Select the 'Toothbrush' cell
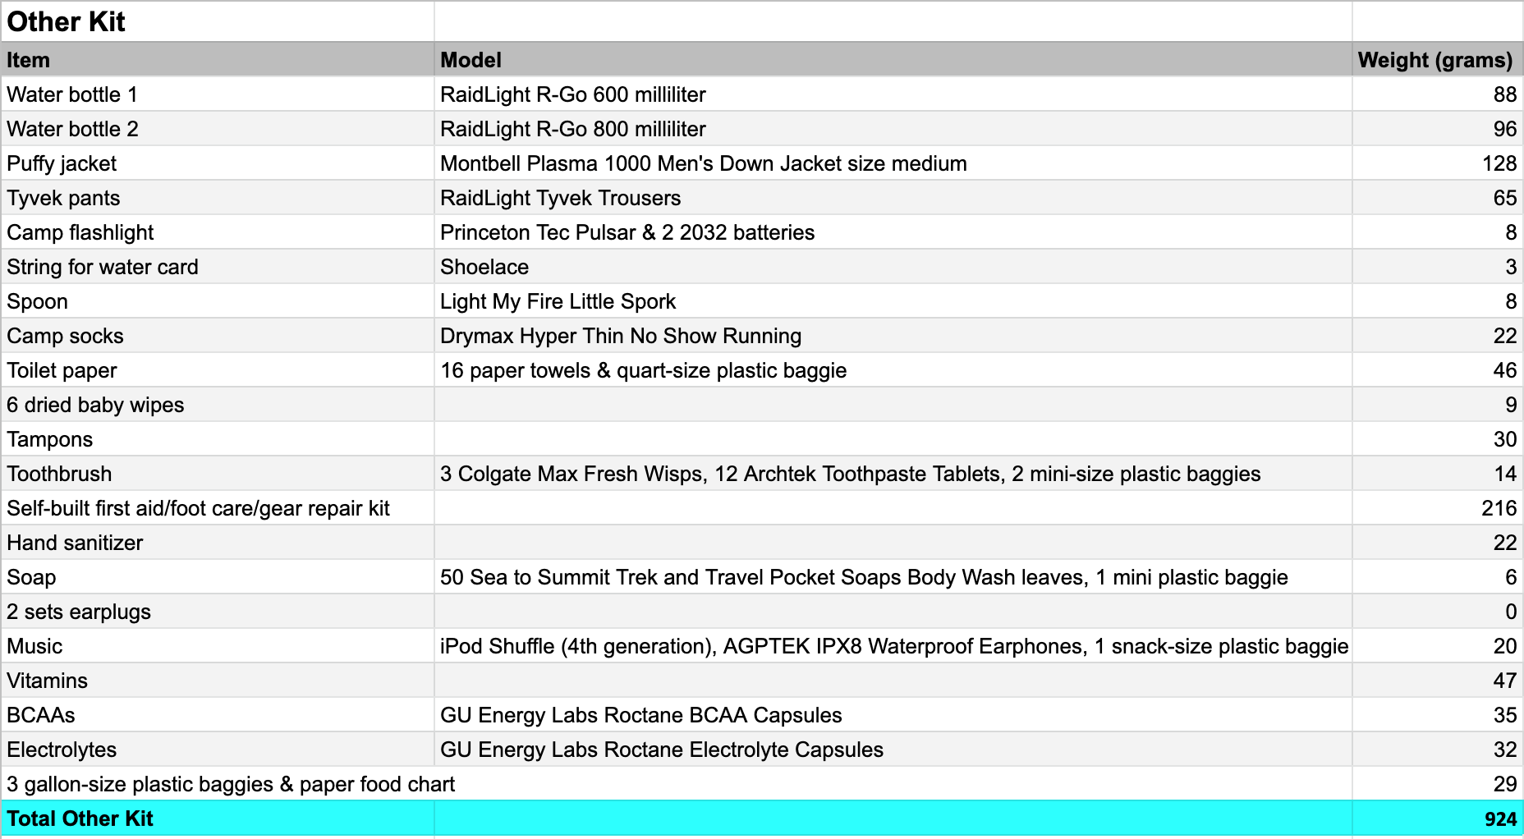The width and height of the screenshot is (1524, 839). tap(218, 474)
